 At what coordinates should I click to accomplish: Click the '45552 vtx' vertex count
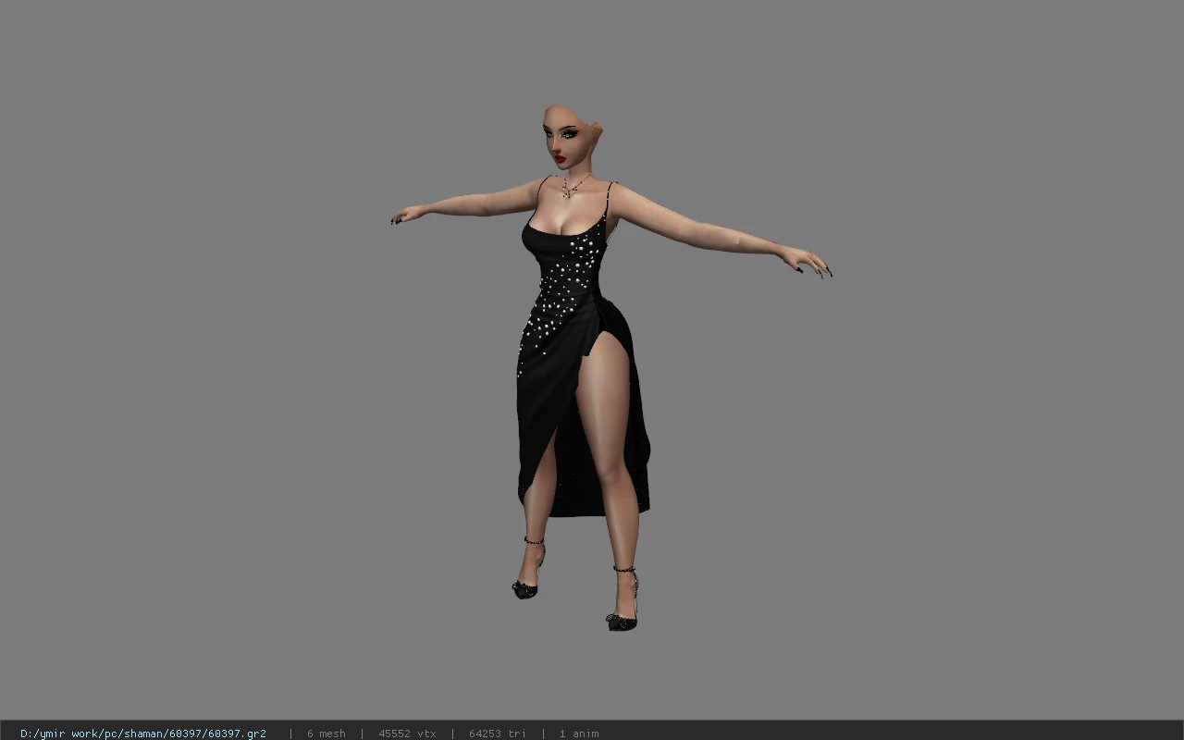tap(407, 734)
